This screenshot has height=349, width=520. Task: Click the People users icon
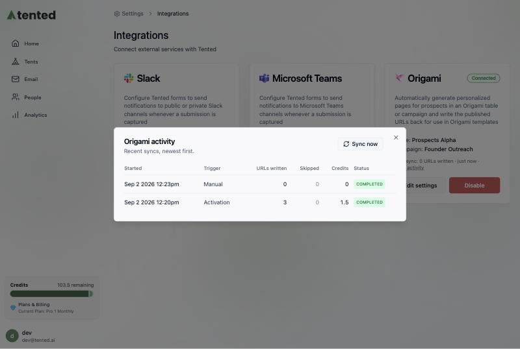click(15, 97)
